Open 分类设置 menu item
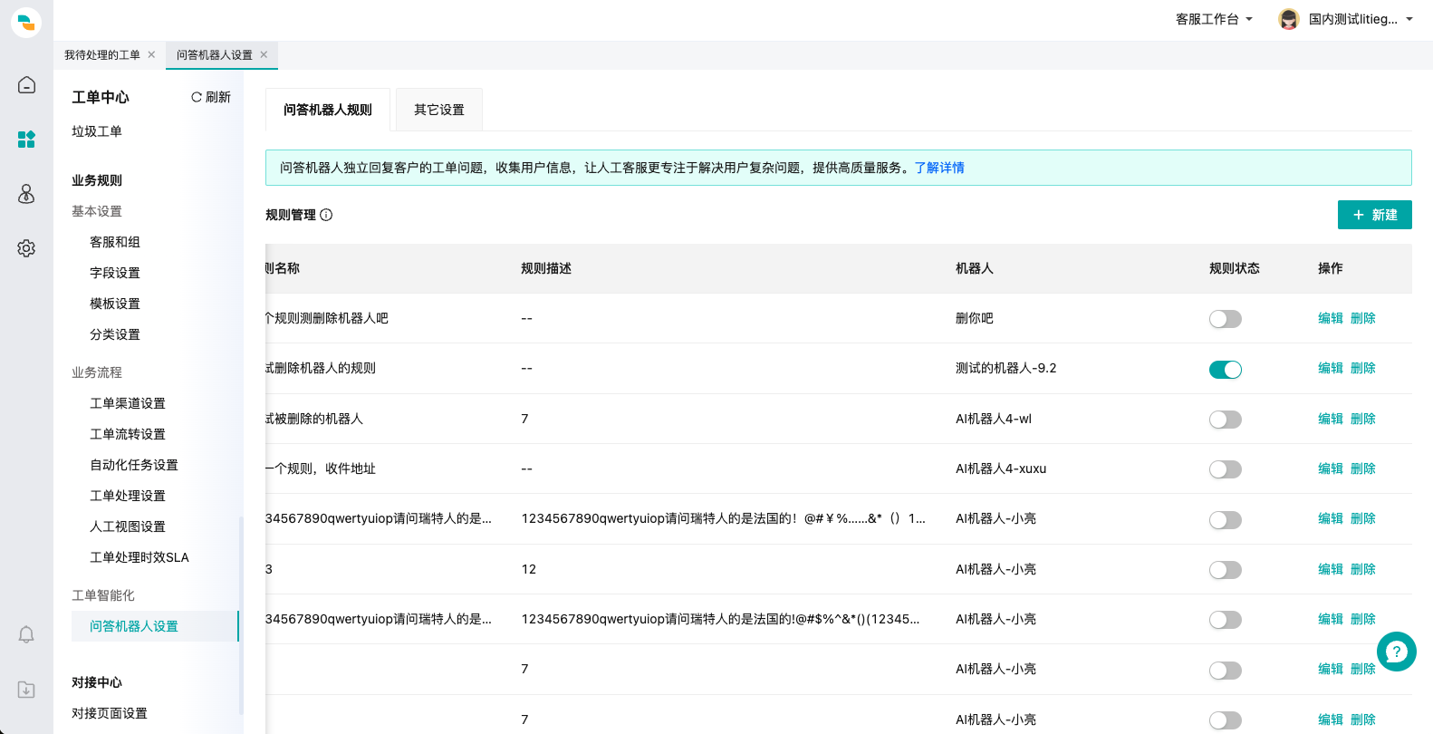 pos(115,334)
